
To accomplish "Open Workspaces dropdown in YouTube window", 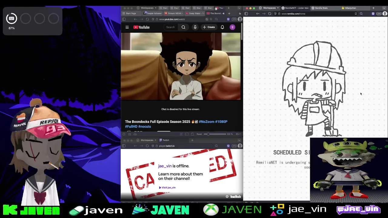I will [147, 8].
